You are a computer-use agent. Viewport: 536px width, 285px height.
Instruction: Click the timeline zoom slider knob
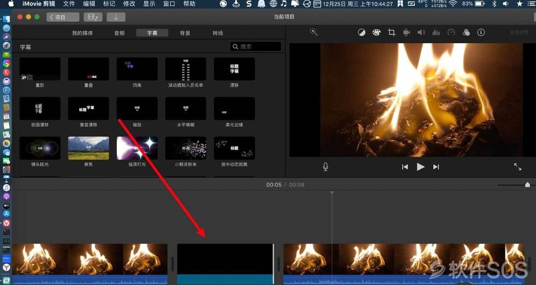(x=527, y=185)
